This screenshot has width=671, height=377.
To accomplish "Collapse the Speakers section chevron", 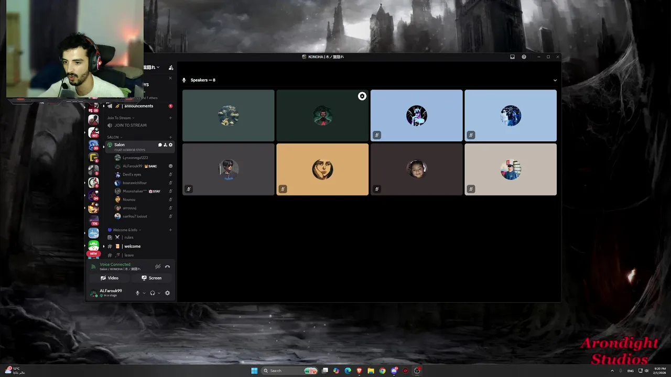I will click(555, 80).
